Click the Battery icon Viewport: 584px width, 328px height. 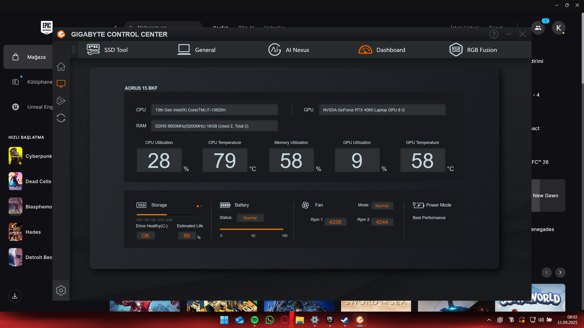pos(225,205)
